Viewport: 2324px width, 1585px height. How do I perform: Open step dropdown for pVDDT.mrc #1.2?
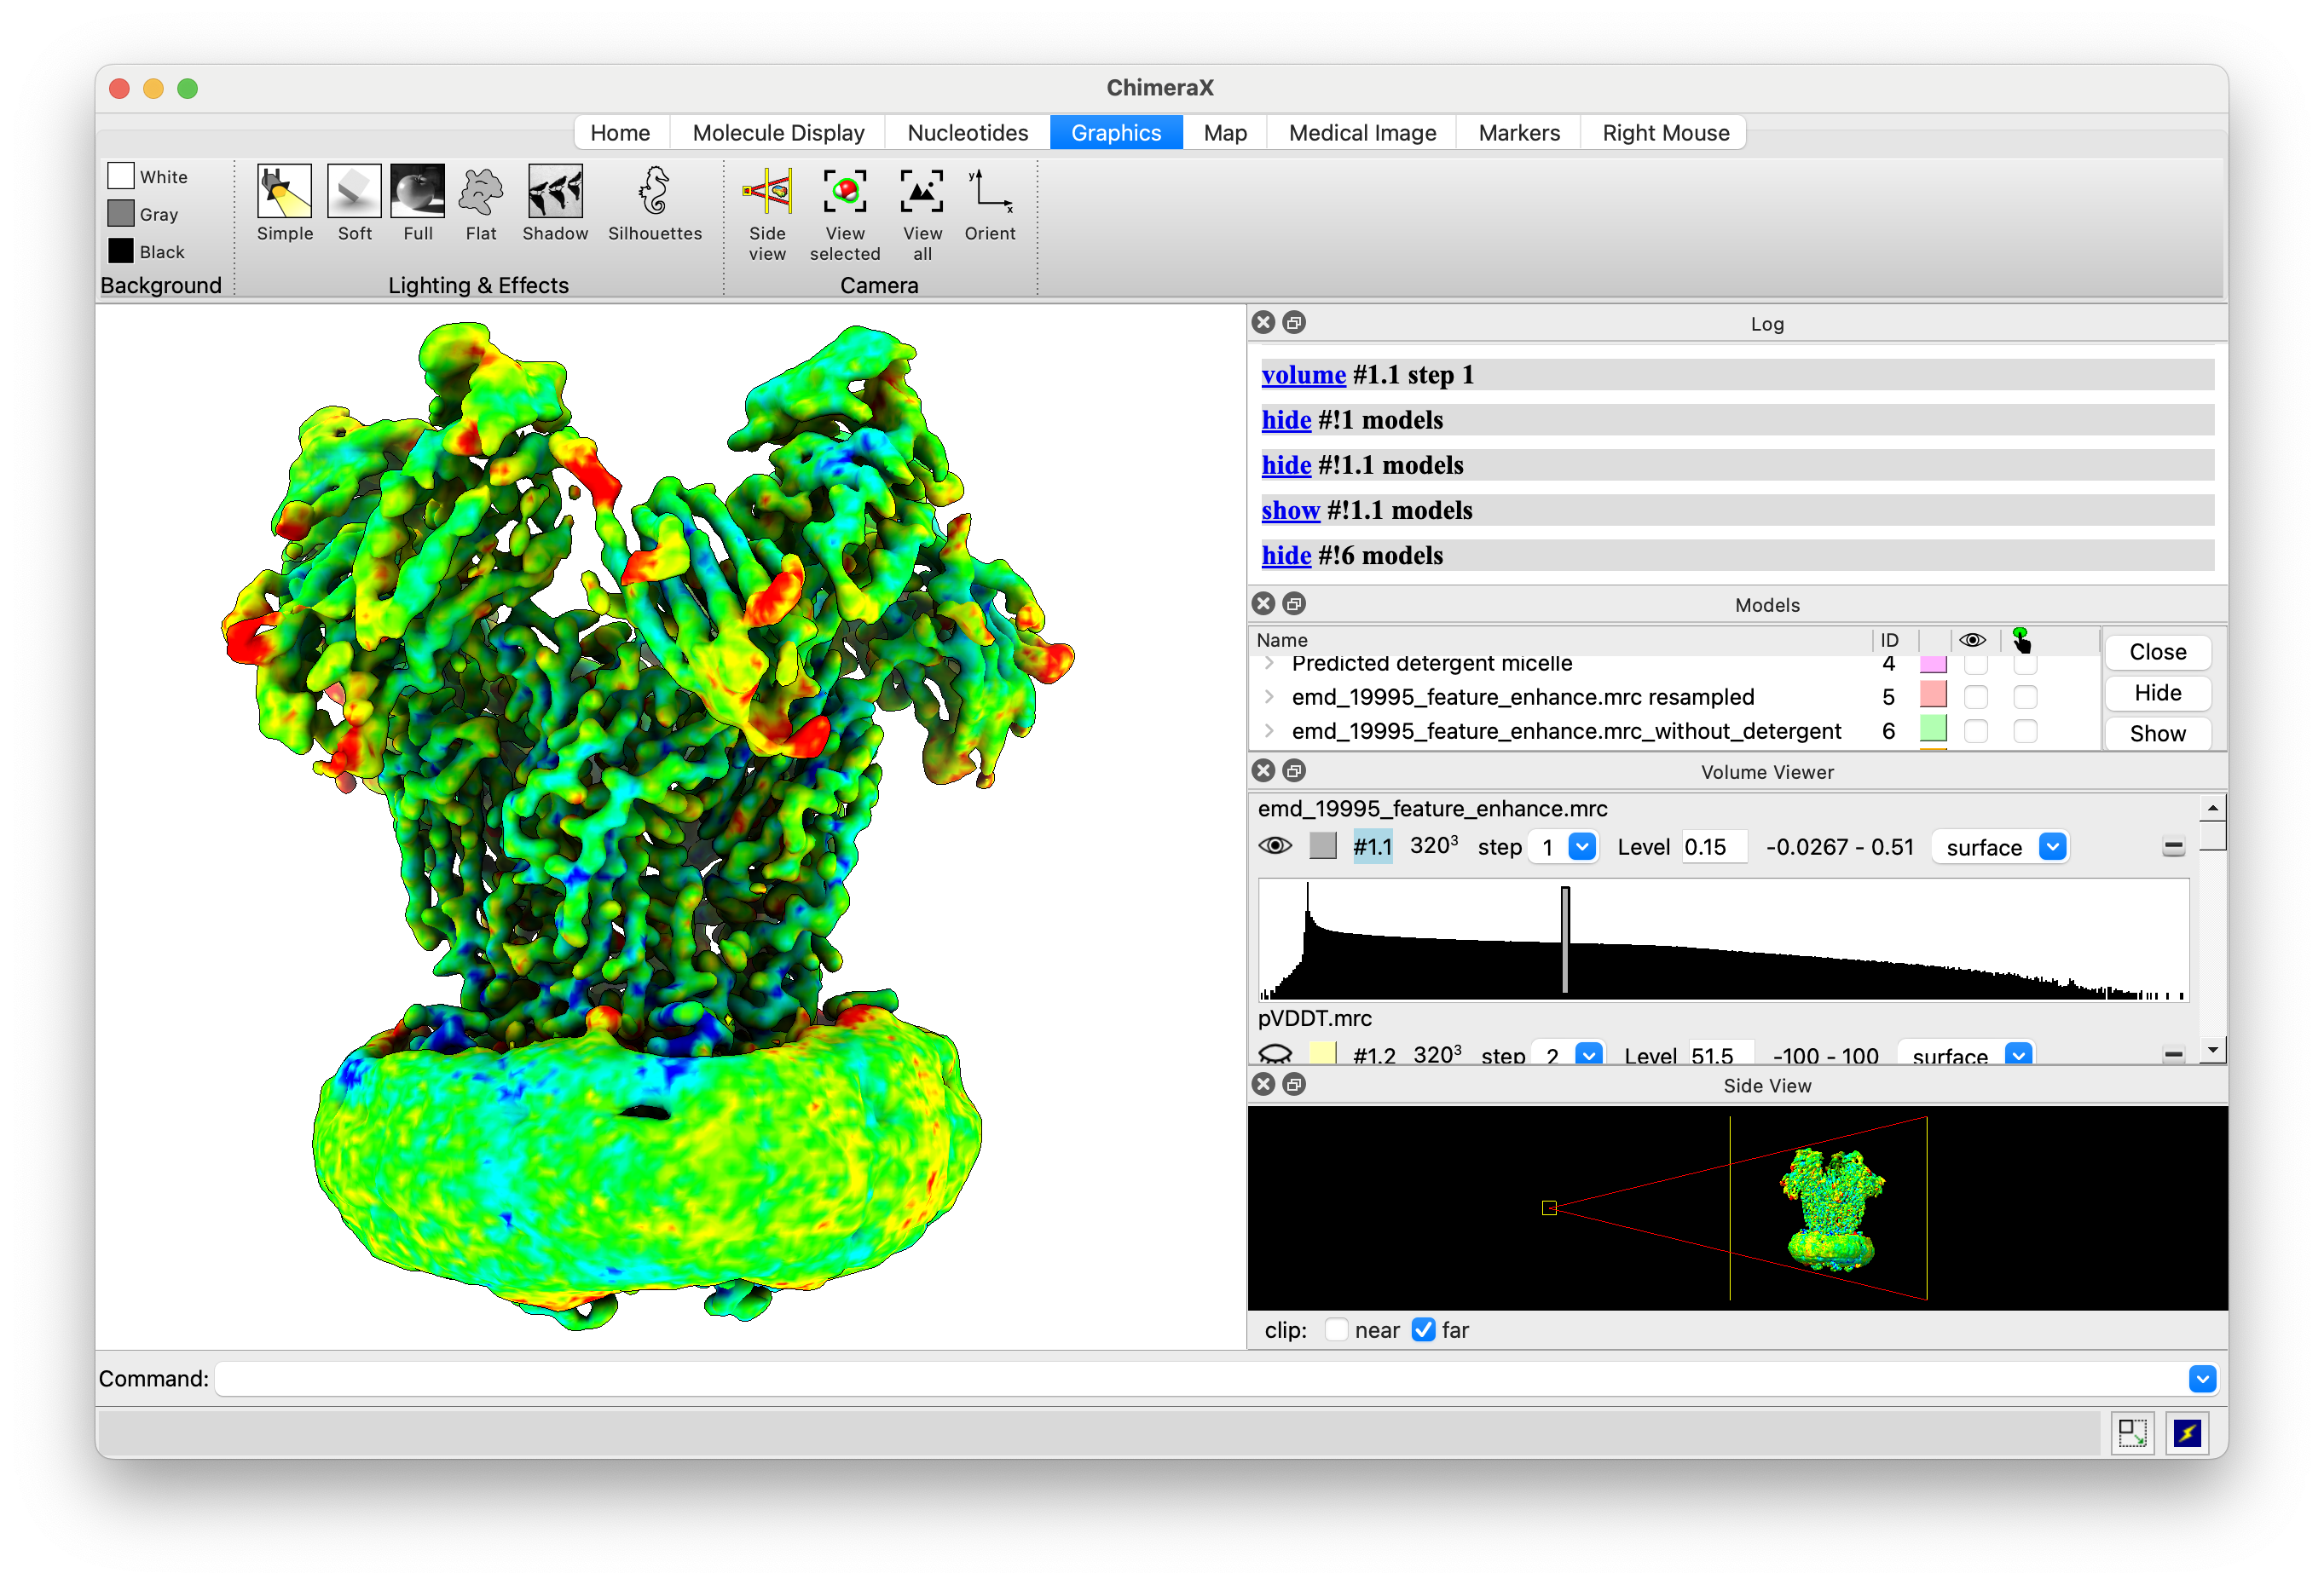(1588, 1053)
